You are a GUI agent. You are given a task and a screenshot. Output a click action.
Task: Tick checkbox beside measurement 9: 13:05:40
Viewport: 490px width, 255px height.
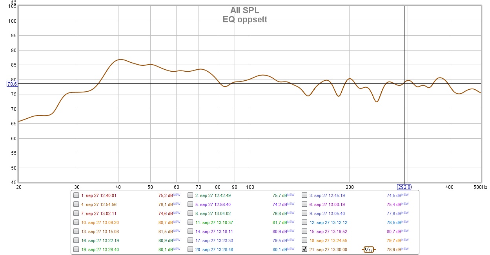pos(304,213)
